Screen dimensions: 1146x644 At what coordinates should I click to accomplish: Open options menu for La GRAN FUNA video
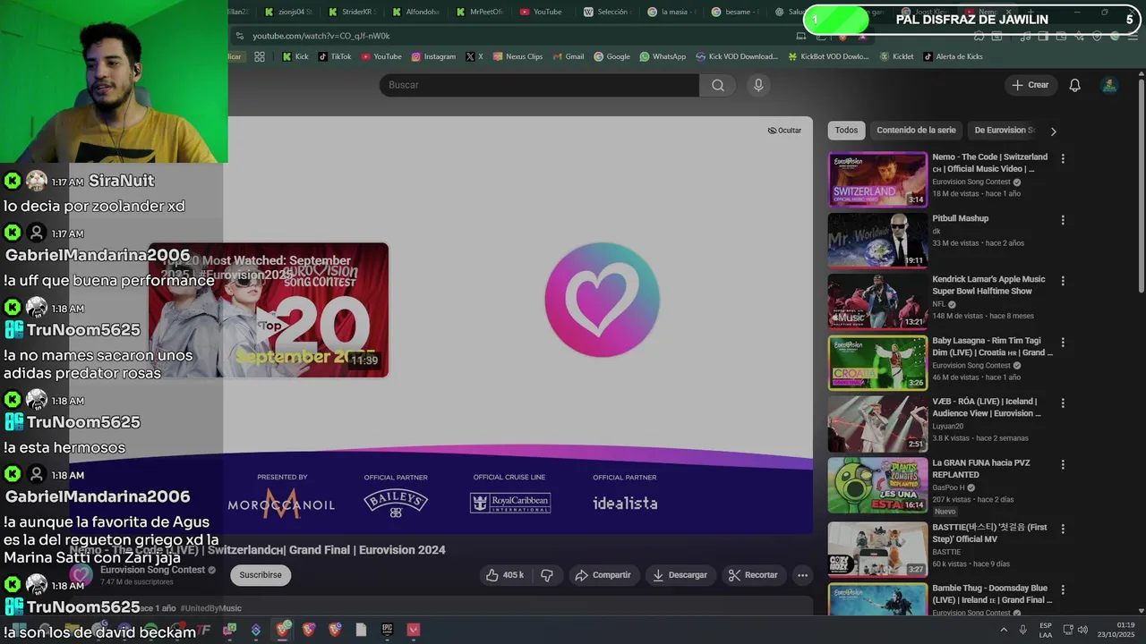tap(1063, 464)
